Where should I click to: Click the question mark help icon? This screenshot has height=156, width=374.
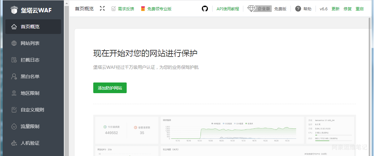point(298,9)
